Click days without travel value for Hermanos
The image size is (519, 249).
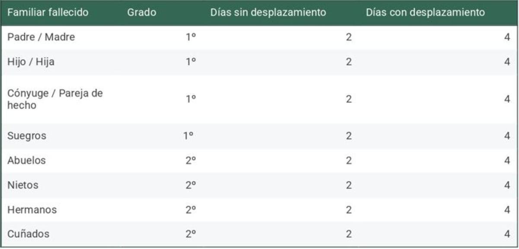pyautogui.click(x=349, y=210)
